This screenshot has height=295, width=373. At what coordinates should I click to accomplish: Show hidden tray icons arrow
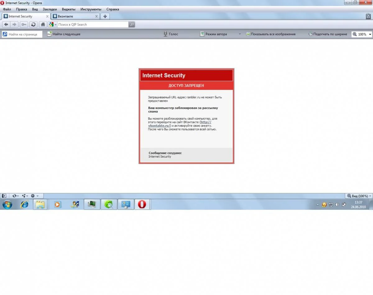tap(317, 205)
